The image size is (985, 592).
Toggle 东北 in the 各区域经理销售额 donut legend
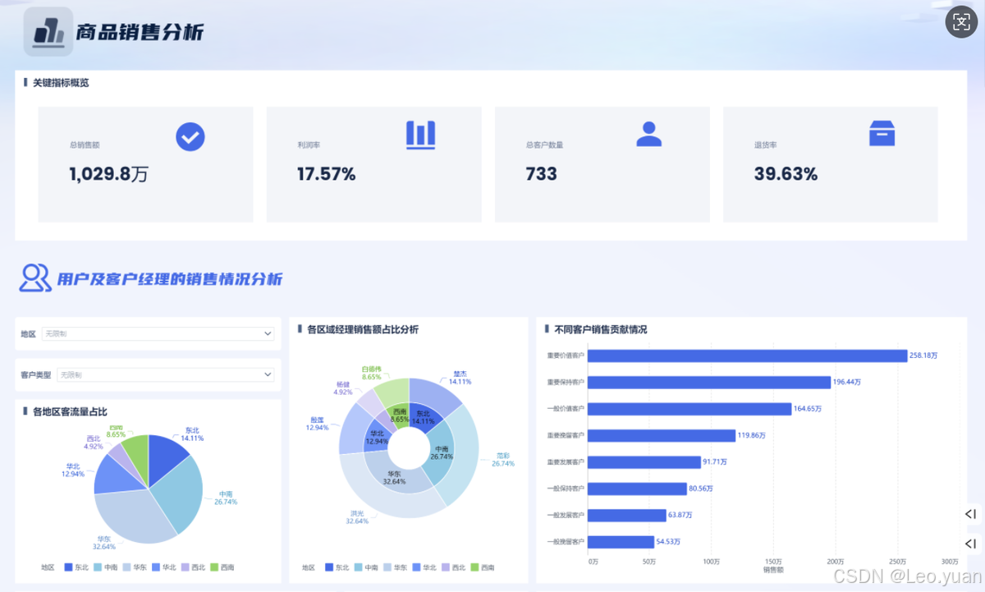pos(336,567)
